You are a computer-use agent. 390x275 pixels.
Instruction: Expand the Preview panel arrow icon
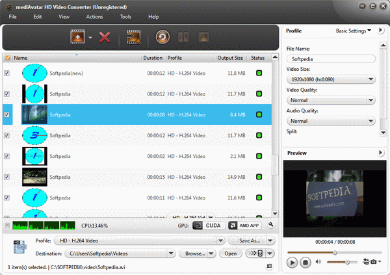(380, 153)
